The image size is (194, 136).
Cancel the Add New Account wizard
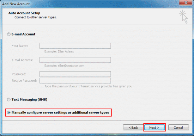pyautogui.click(x=178, y=127)
